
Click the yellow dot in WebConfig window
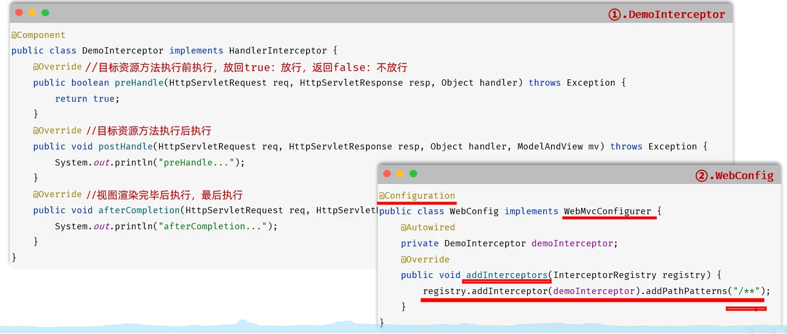pyautogui.click(x=400, y=174)
